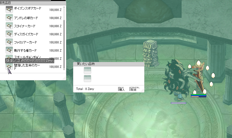This screenshot has height=138, width=232.
Task: Click the resize grip of the 買いたい品物 window
Action: point(142,90)
